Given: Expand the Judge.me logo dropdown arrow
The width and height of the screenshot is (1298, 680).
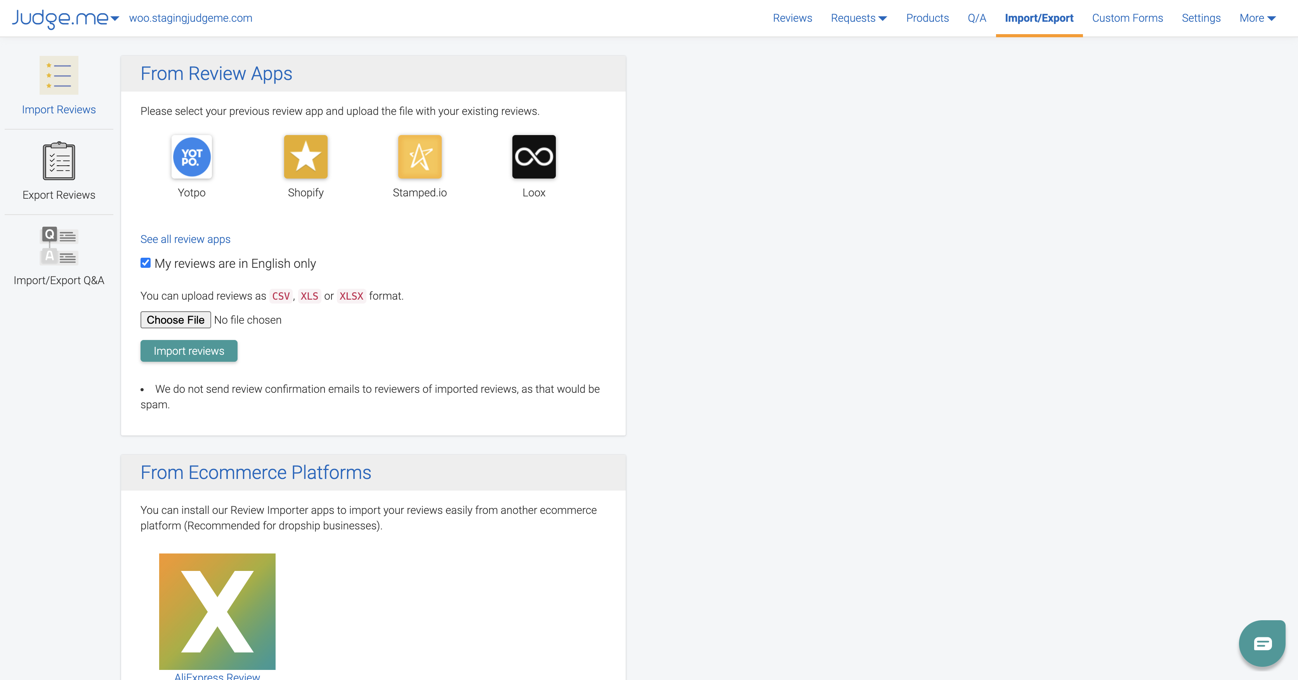Looking at the screenshot, I should pos(115,19).
